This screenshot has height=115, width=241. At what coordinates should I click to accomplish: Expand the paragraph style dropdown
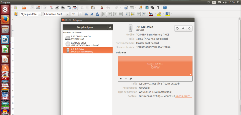click(40, 14)
